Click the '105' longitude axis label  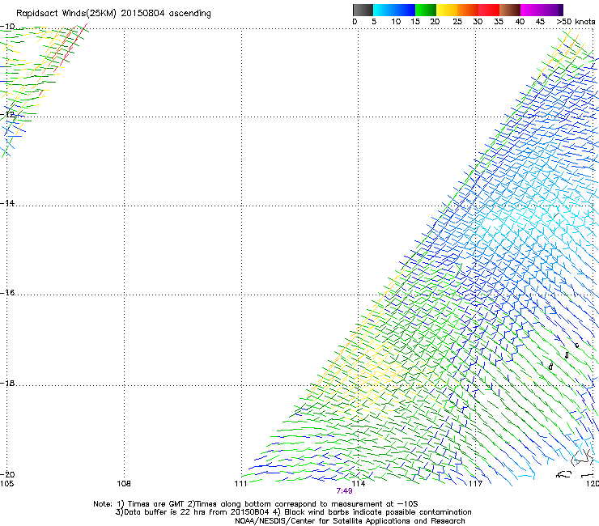6,484
